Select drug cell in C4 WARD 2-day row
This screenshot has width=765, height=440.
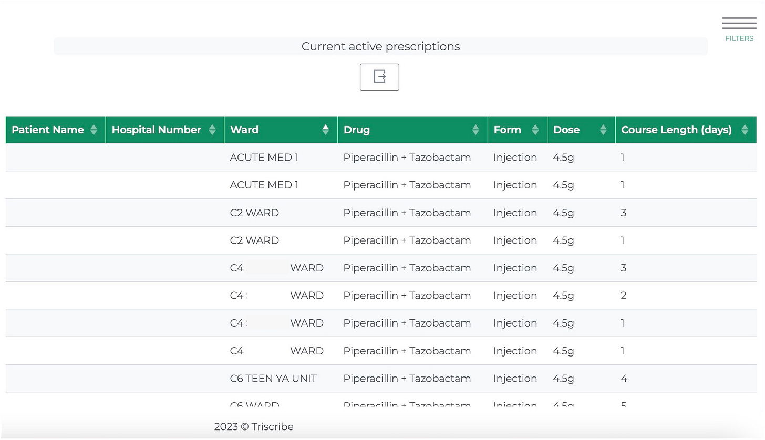pyautogui.click(x=407, y=296)
